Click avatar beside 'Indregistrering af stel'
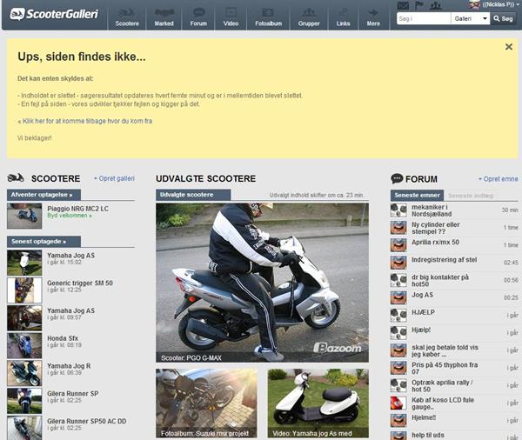The width and height of the screenshot is (522, 440). [x=398, y=263]
